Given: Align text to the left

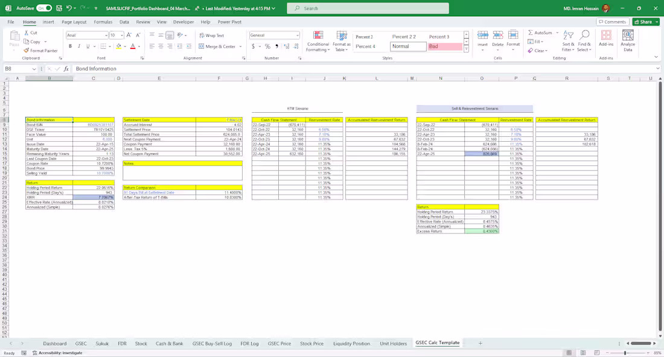Looking at the screenshot, I should click(152, 46).
